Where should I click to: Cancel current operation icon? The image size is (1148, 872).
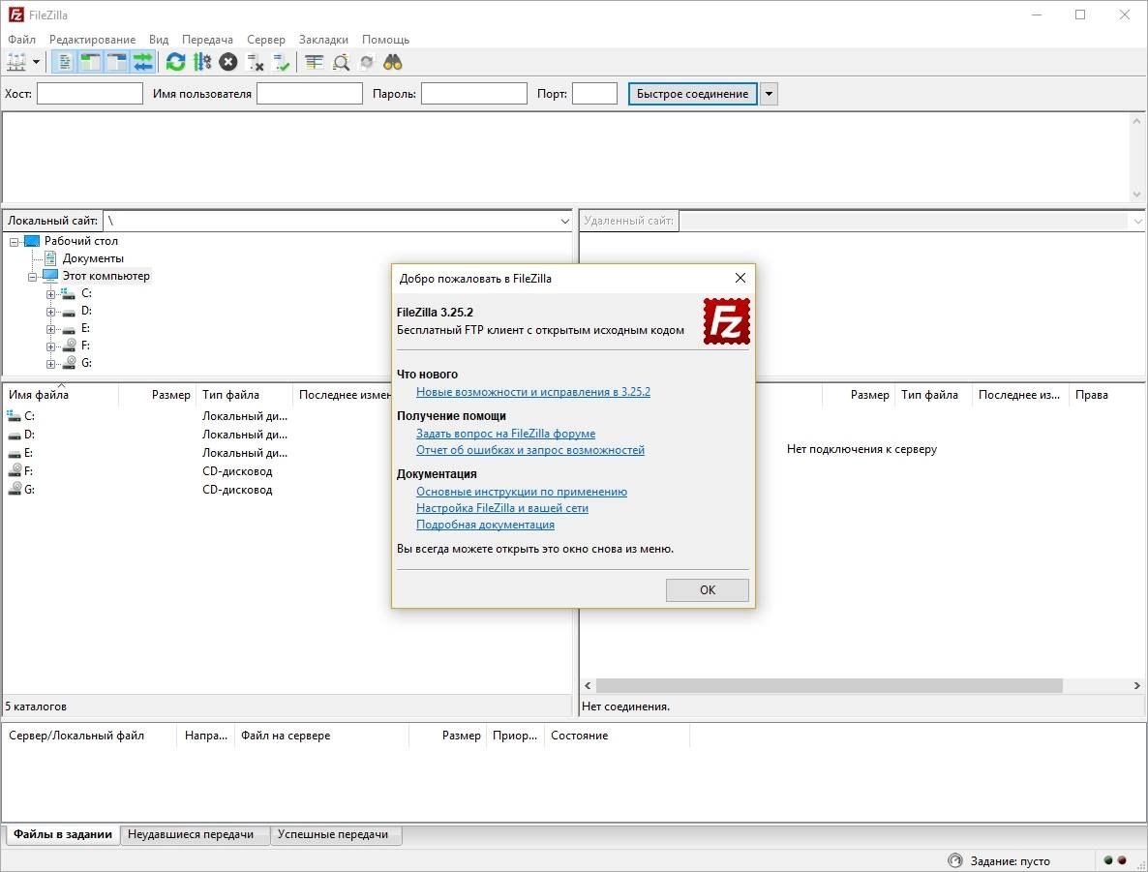(228, 62)
